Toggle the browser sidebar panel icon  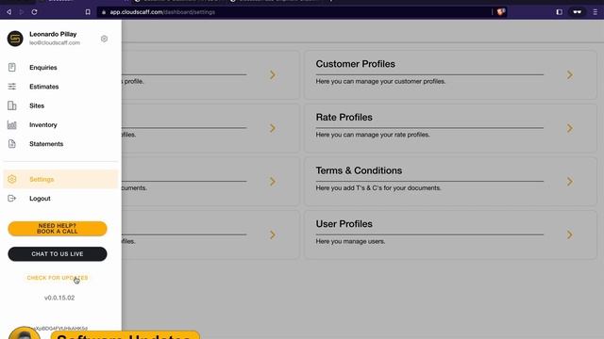tap(560, 12)
